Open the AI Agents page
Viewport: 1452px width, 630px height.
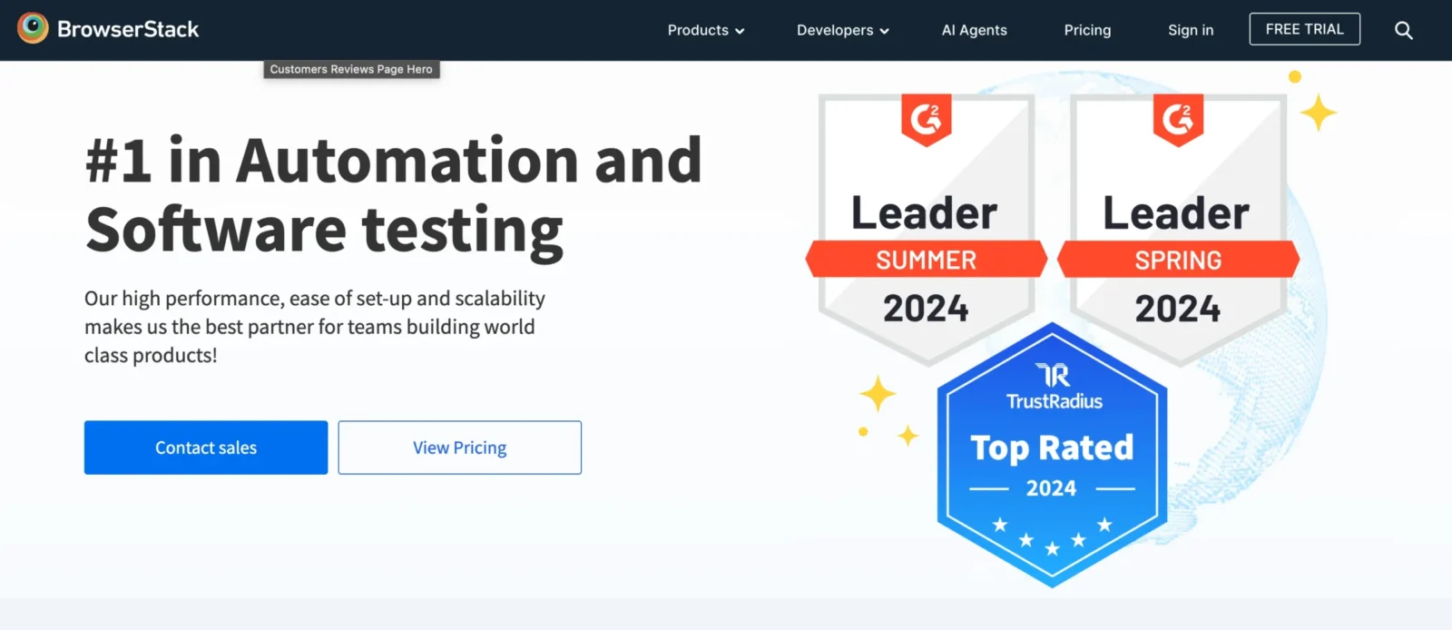[974, 30]
